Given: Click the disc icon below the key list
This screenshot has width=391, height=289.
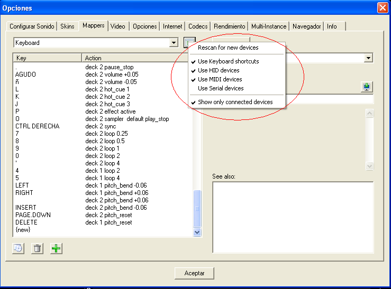Looking at the screenshot, I should tap(18, 248).
